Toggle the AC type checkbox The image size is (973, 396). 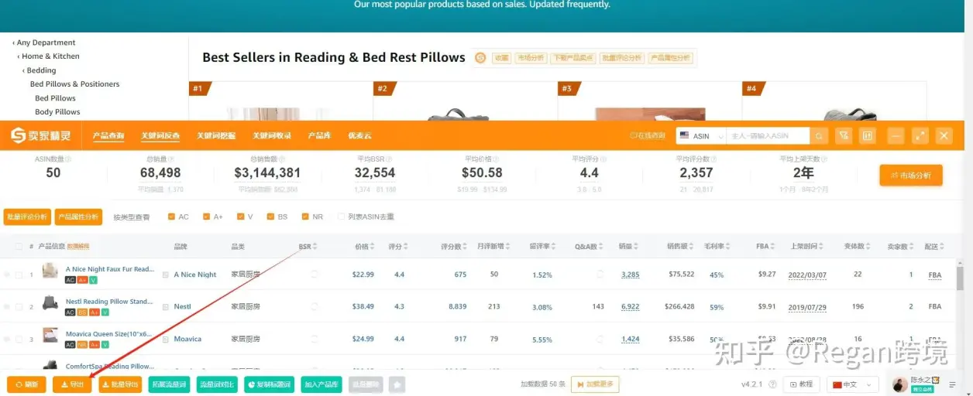[171, 217]
